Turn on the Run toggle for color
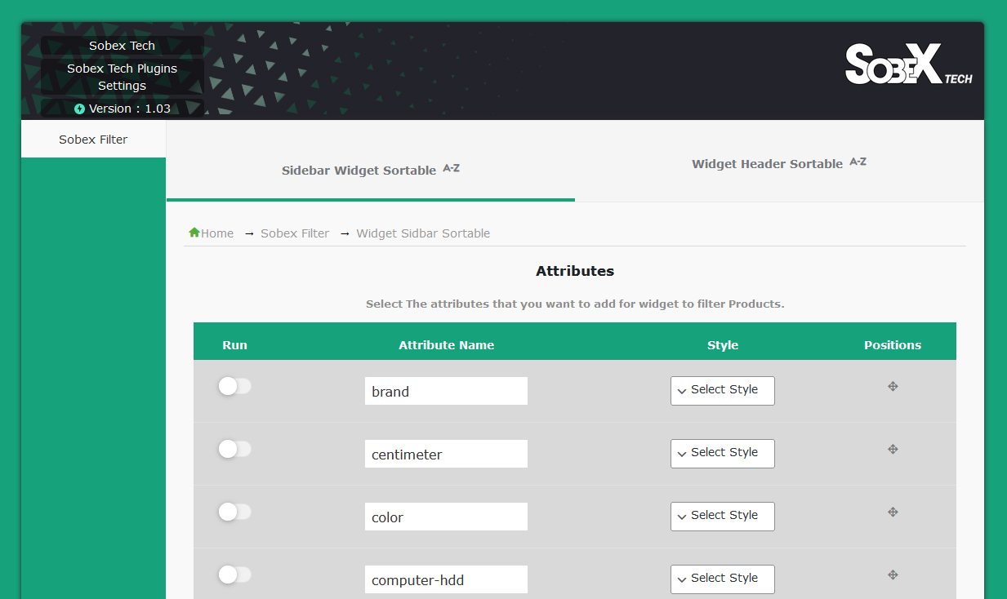The height and width of the screenshot is (599, 1007). click(234, 512)
